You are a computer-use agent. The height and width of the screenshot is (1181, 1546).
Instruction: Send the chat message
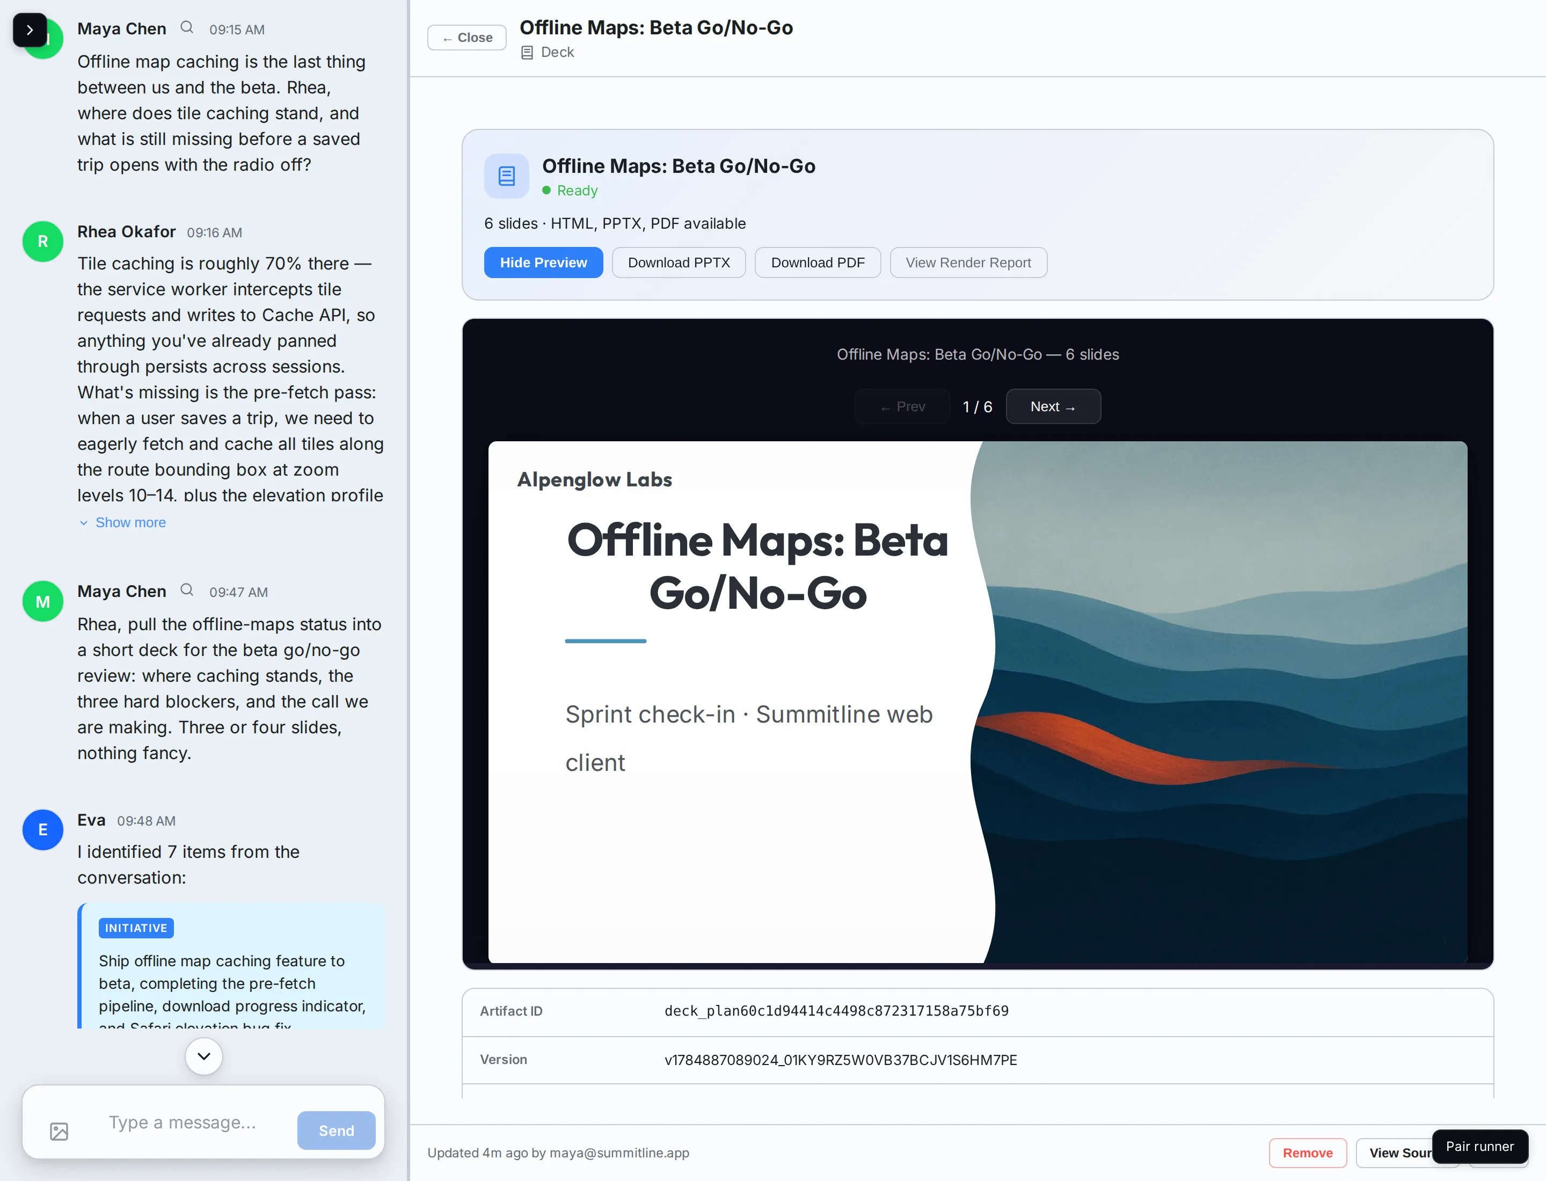(336, 1131)
